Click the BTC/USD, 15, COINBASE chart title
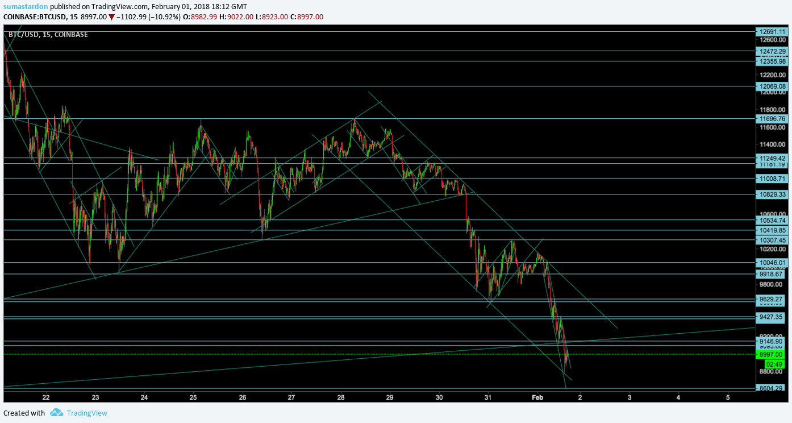This screenshot has height=423, width=792. (48, 35)
